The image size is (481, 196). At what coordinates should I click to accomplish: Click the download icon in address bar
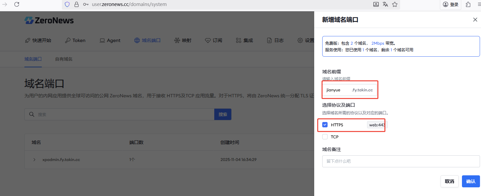[376, 4]
